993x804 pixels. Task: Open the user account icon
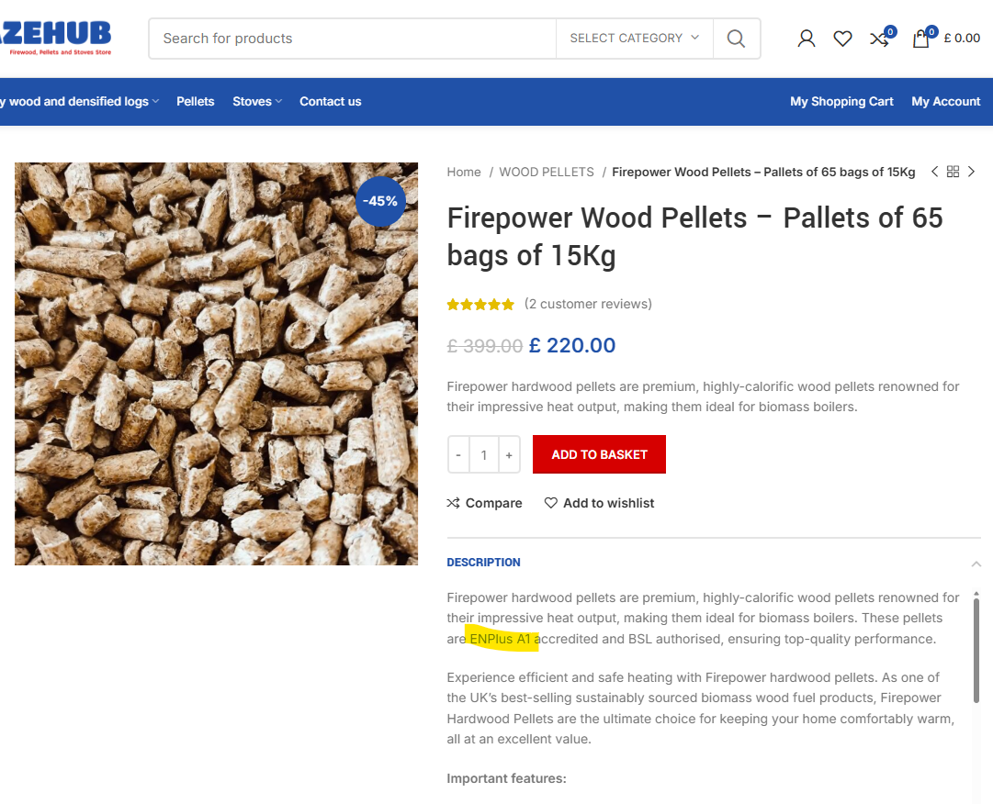807,39
